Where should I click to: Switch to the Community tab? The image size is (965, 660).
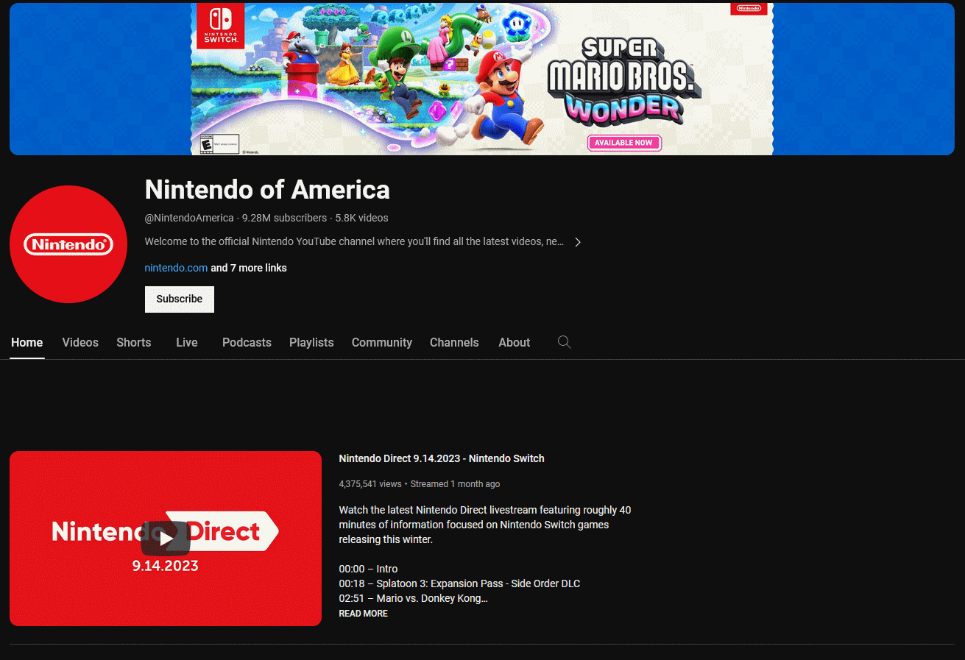point(382,342)
